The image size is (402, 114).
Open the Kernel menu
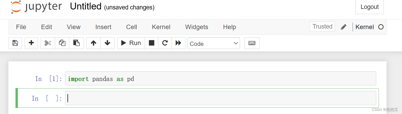pos(161,27)
